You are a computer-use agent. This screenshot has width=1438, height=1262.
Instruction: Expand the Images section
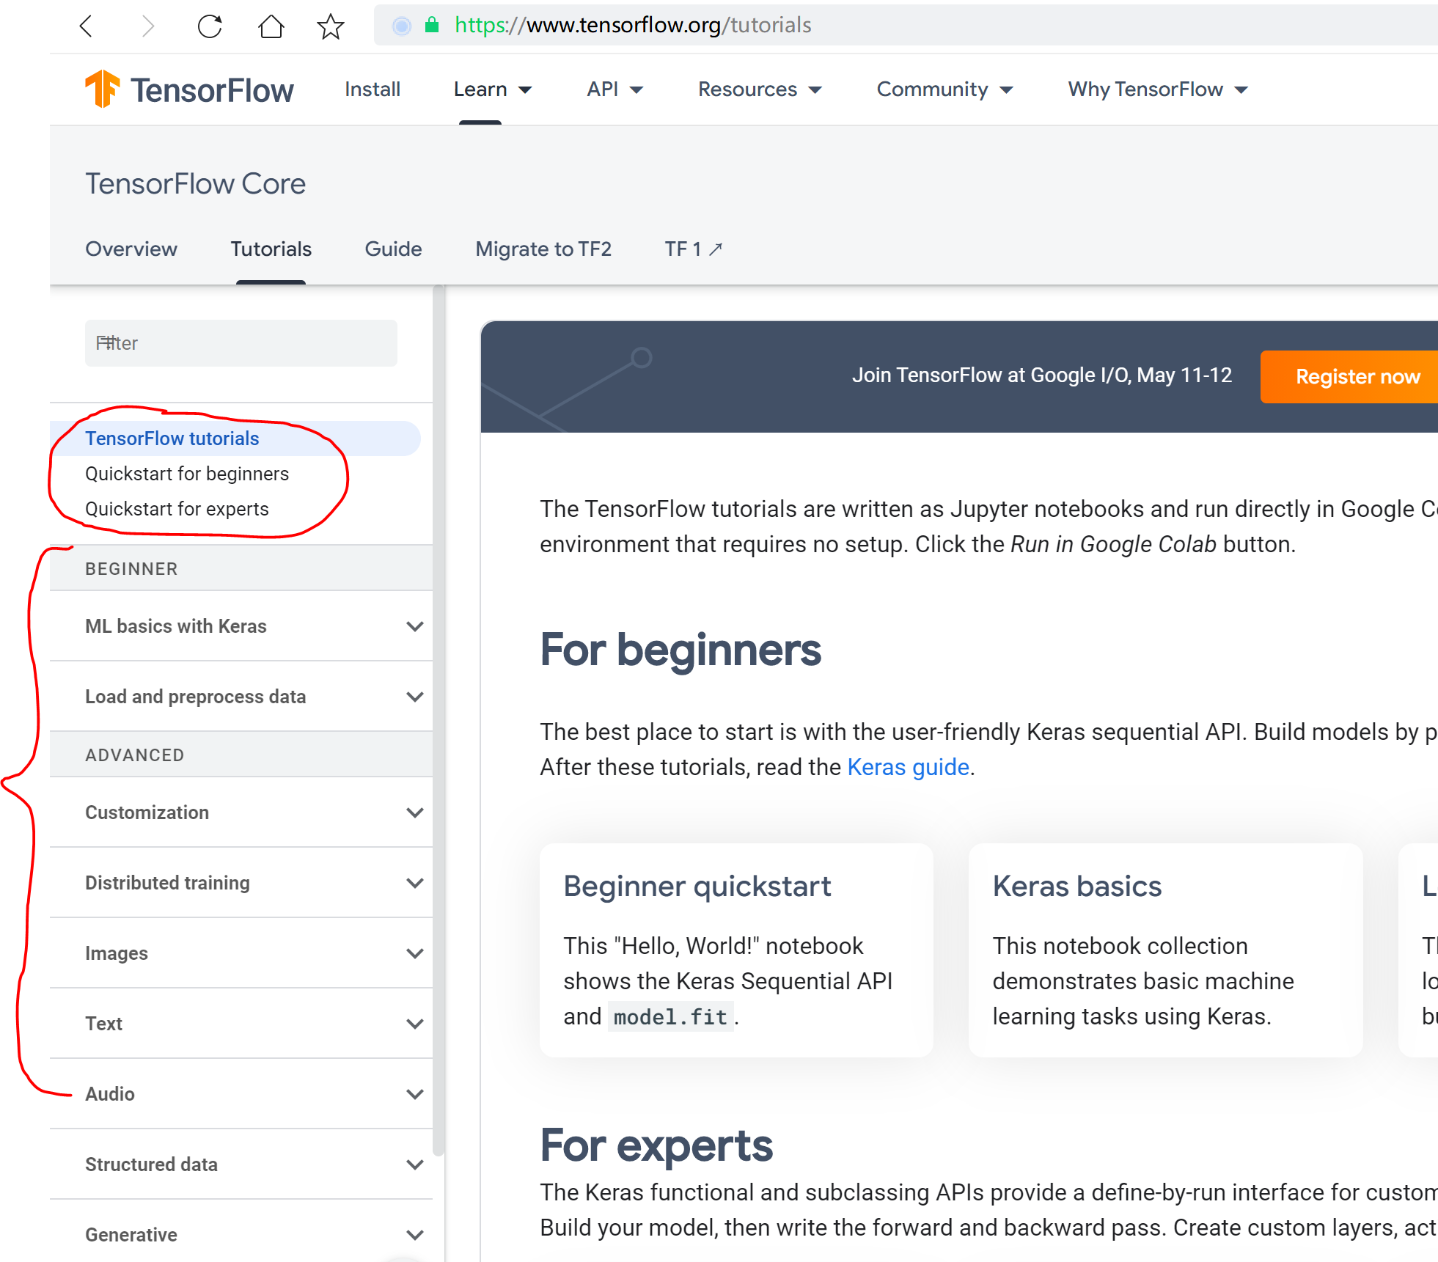(x=241, y=953)
